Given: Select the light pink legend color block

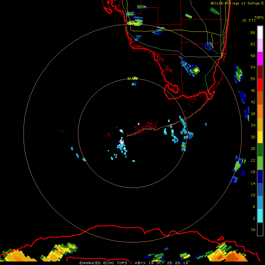Looking at the screenshot, I should point(260,45).
